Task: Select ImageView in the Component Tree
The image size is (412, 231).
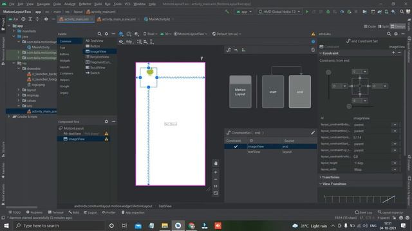Action: [76, 139]
